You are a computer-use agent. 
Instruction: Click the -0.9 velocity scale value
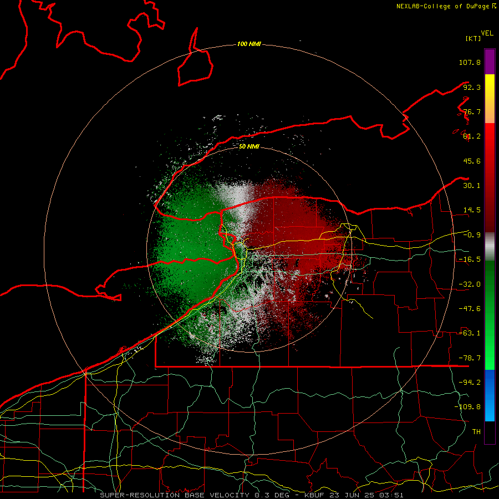472,235
